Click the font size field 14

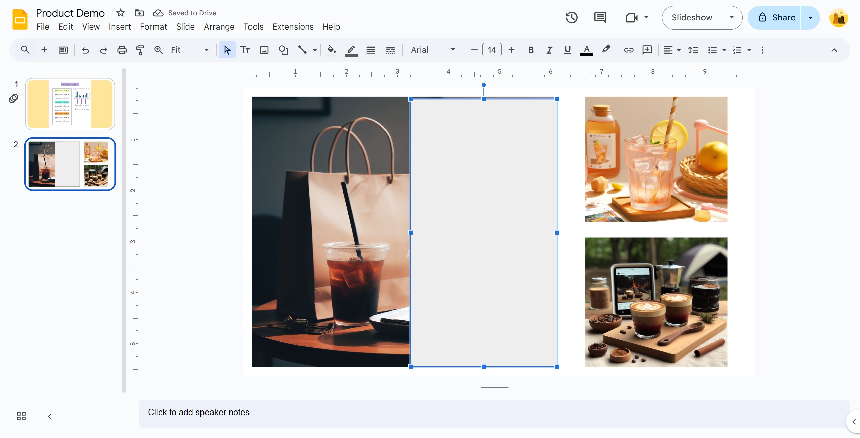click(492, 50)
